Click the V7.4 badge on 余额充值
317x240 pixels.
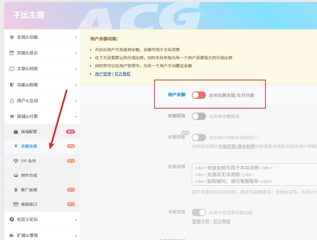(71, 146)
